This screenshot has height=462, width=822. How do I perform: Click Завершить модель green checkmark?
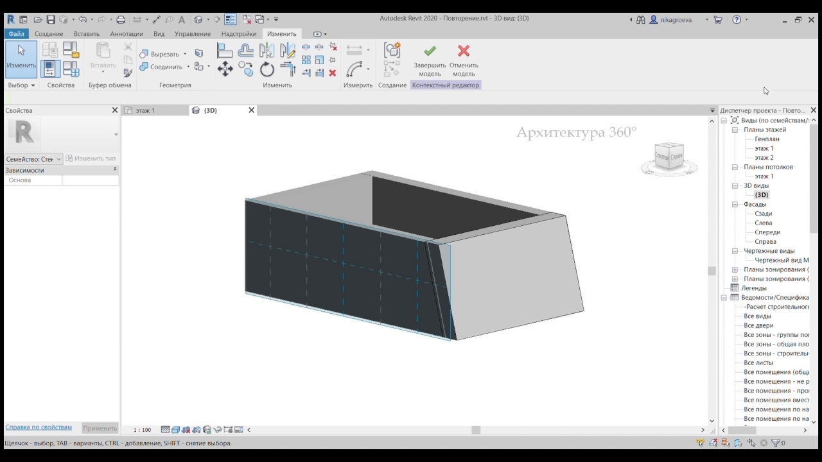point(430,59)
